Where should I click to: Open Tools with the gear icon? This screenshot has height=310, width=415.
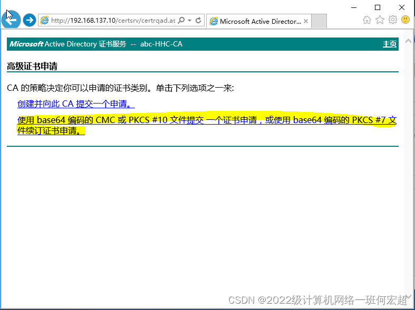pos(393,20)
